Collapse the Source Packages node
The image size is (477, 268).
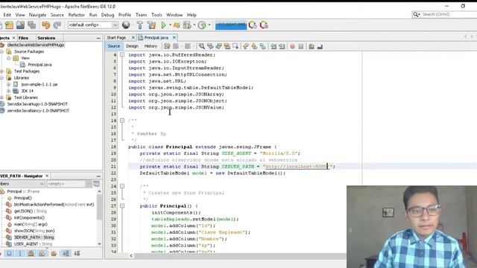[x=1, y=51]
